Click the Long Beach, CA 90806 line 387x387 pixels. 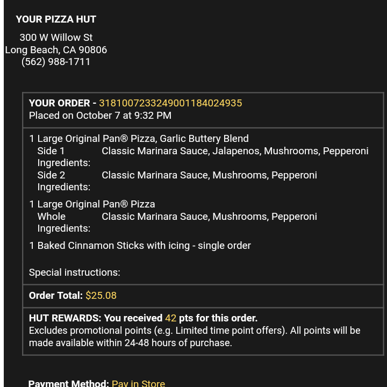click(x=56, y=50)
